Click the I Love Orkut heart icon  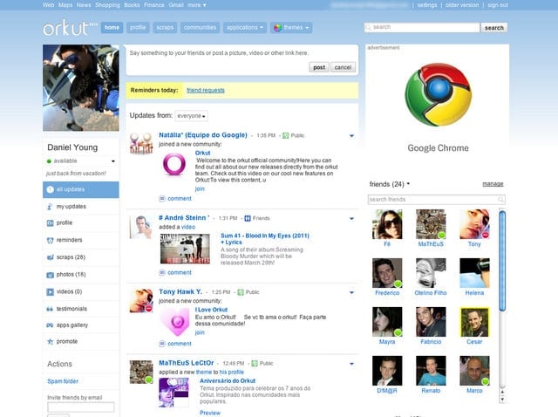pos(174,322)
